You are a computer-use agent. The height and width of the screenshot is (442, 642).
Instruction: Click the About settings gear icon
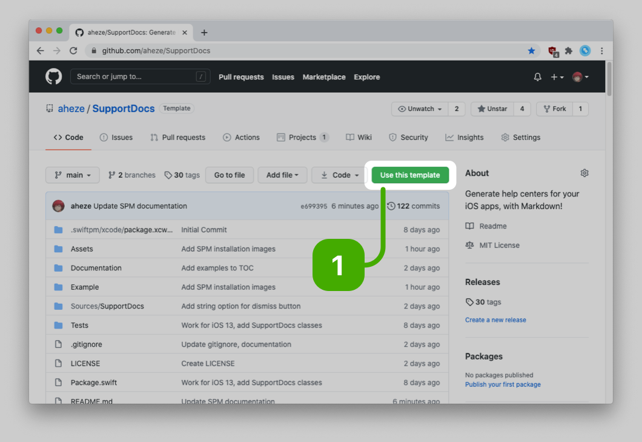(x=584, y=173)
